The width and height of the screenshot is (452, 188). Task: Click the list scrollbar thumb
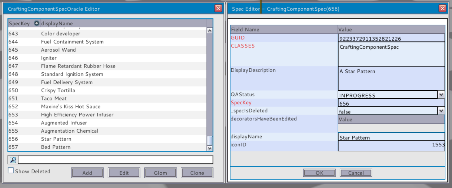pos(209,140)
